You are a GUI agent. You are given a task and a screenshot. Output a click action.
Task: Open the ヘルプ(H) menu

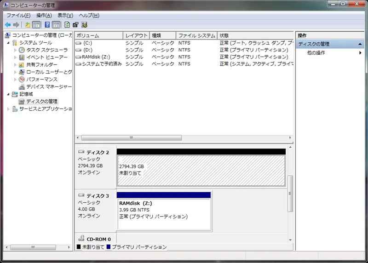[89, 16]
